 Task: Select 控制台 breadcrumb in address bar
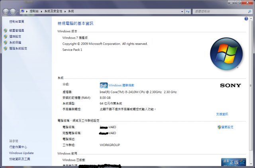[x=34, y=11]
